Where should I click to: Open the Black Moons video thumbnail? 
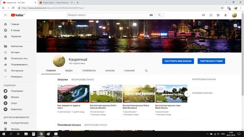coord(171,94)
